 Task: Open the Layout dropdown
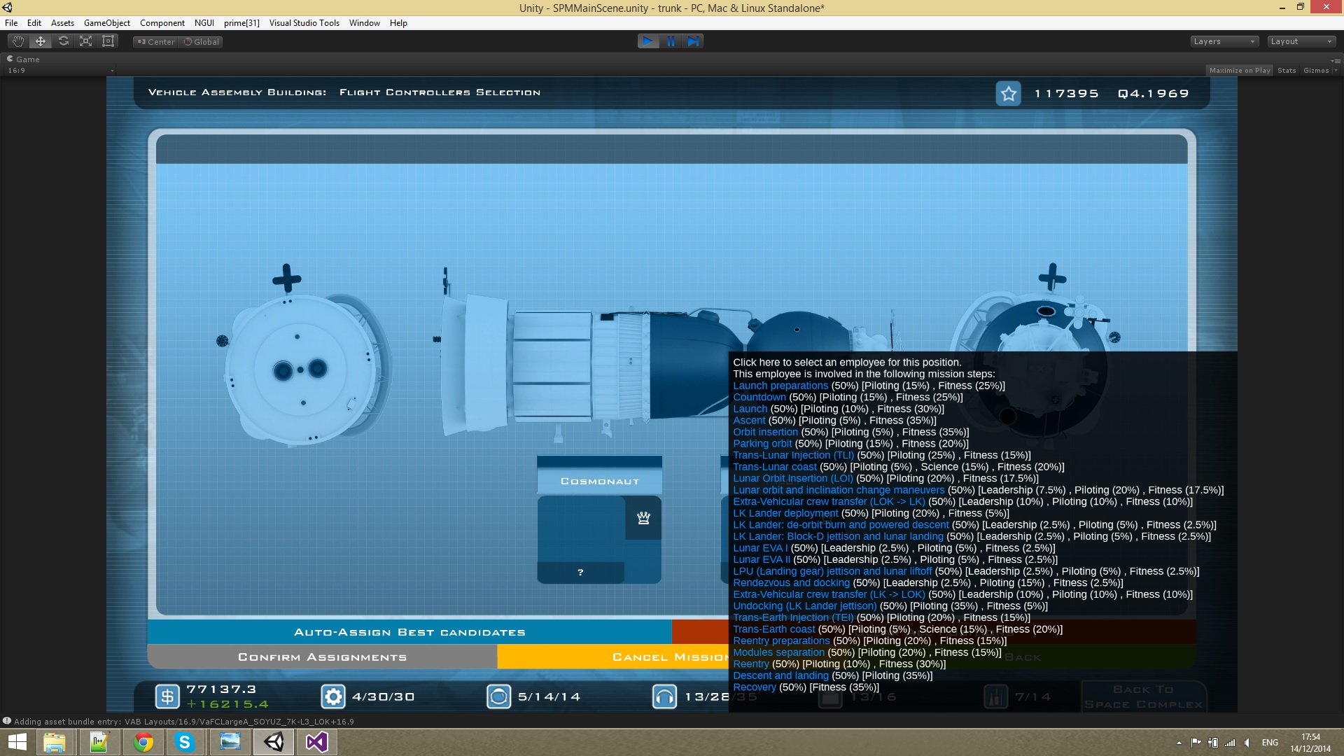[x=1301, y=41]
